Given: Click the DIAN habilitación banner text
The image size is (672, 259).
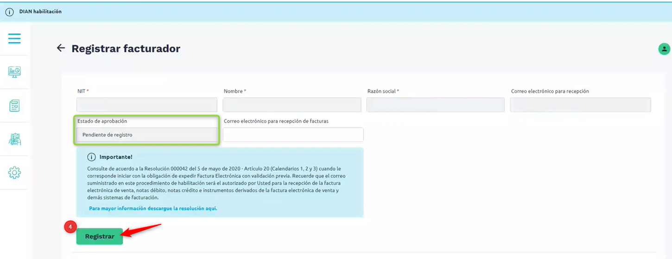Looking at the screenshot, I should (40, 12).
